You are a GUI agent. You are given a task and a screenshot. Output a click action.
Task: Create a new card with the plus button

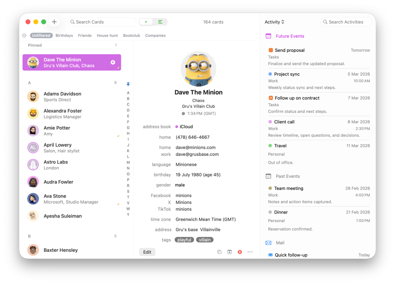(54, 21)
